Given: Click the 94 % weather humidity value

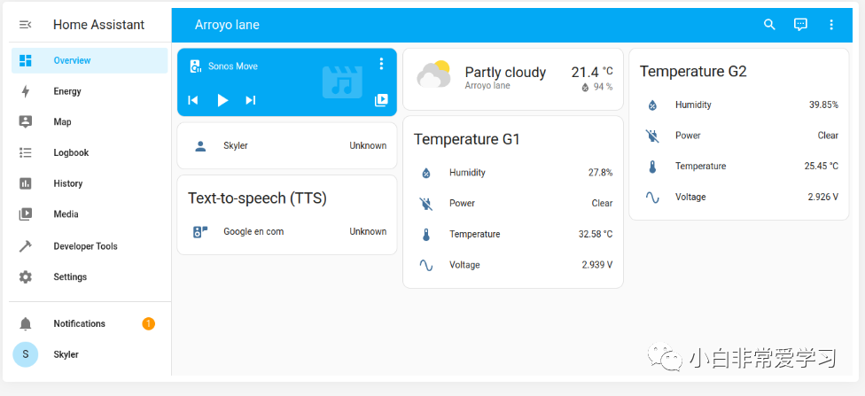Looking at the screenshot, I should coord(596,87).
